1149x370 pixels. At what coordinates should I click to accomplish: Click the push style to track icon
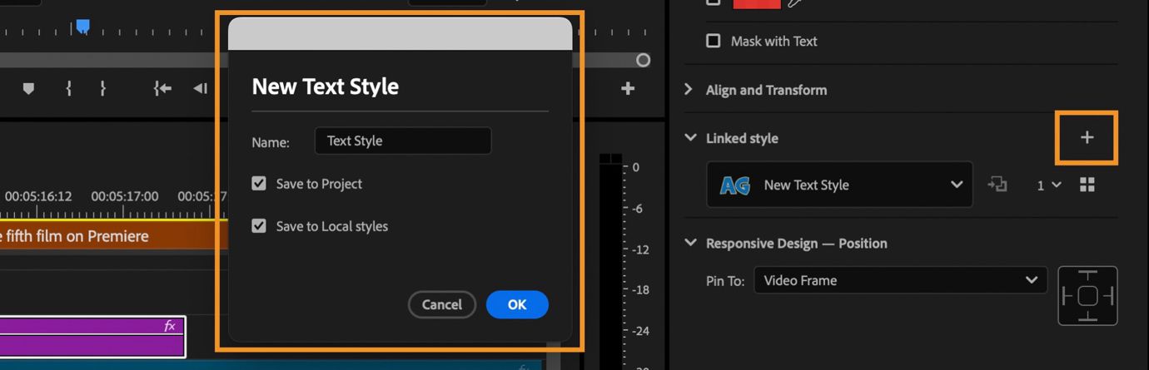(997, 185)
